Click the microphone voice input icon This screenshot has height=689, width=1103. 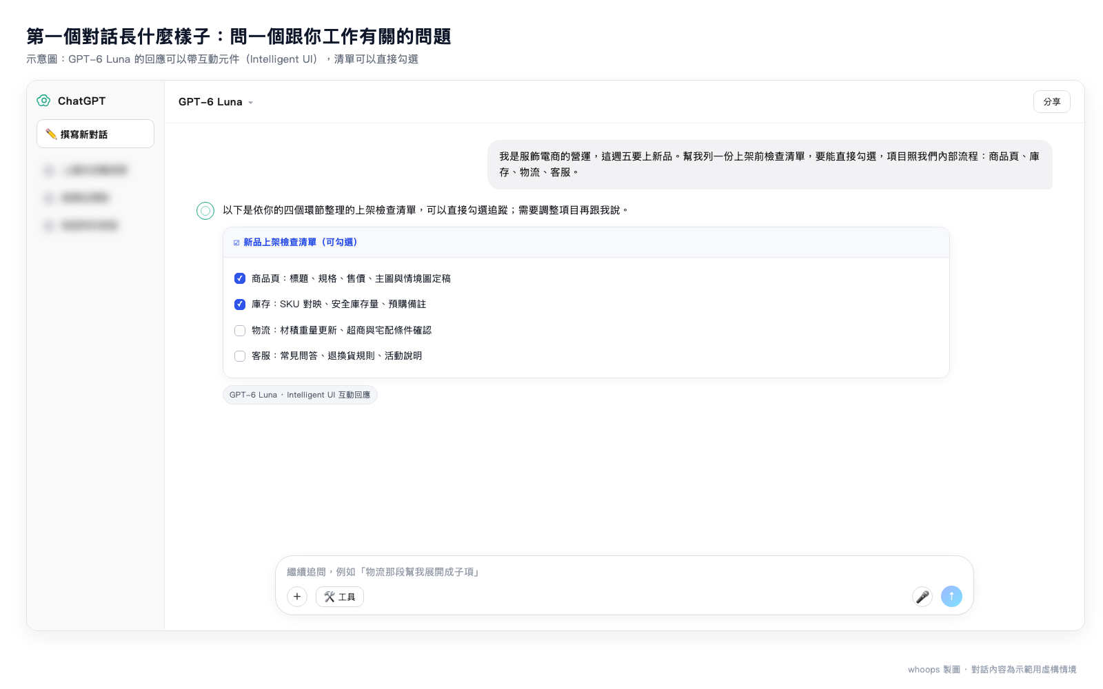point(922,597)
